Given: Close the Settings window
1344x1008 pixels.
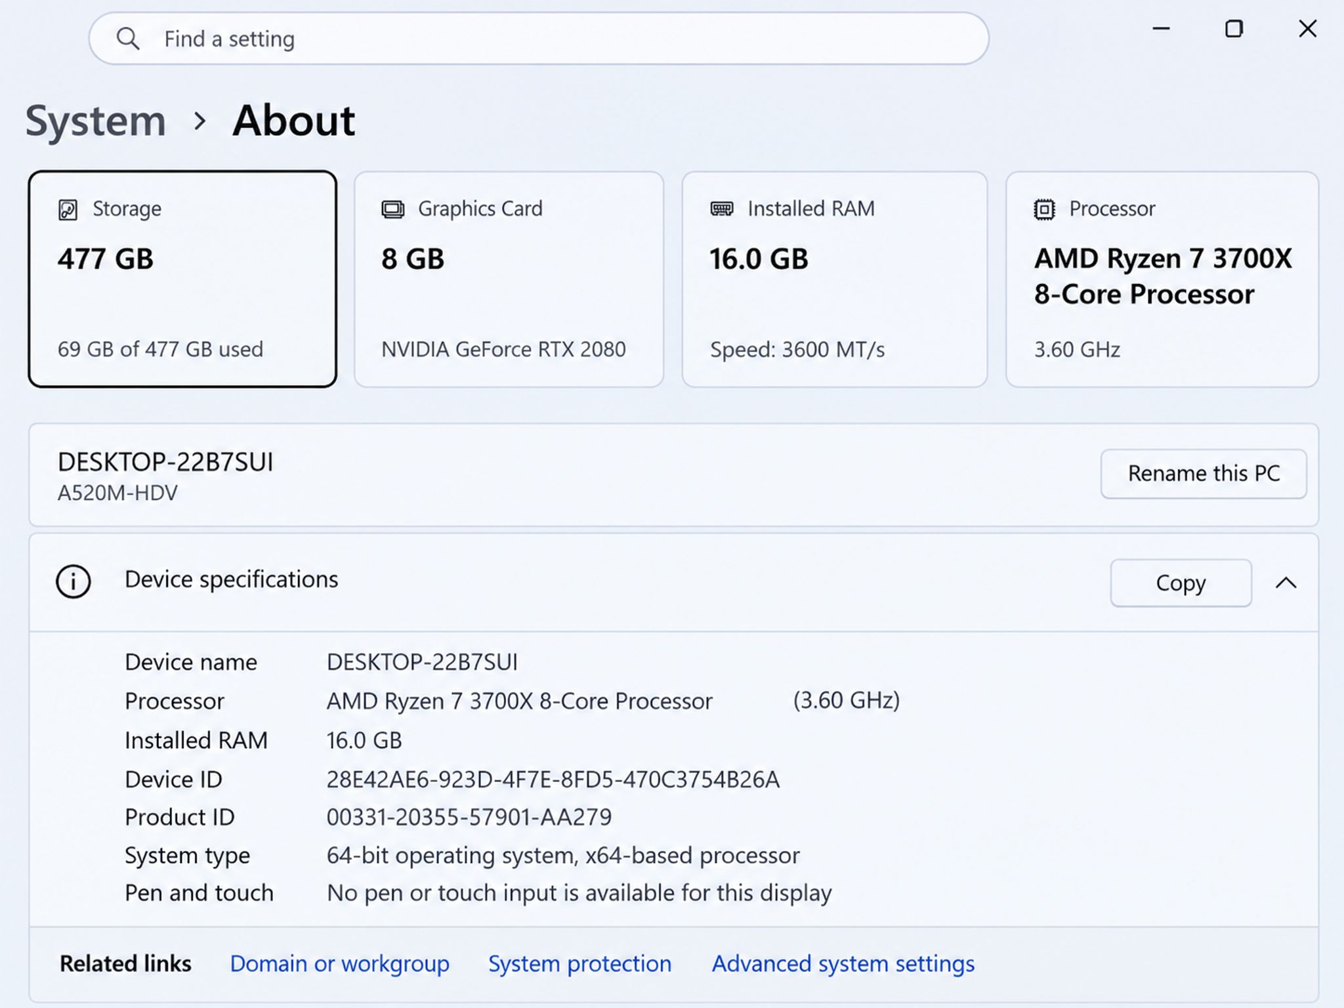Looking at the screenshot, I should [x=1307, y=29].
